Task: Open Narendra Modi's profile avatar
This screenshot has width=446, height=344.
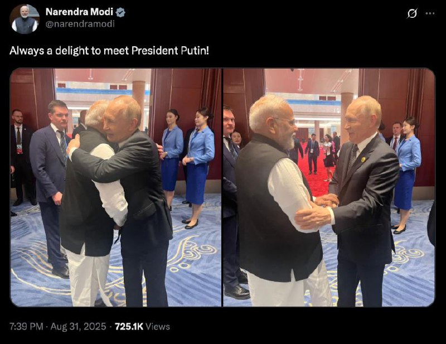Action: [x=25, y=19]
